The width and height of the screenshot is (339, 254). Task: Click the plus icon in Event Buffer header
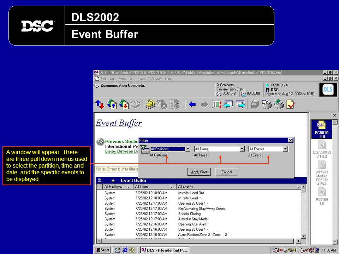[x=113, y=181]
